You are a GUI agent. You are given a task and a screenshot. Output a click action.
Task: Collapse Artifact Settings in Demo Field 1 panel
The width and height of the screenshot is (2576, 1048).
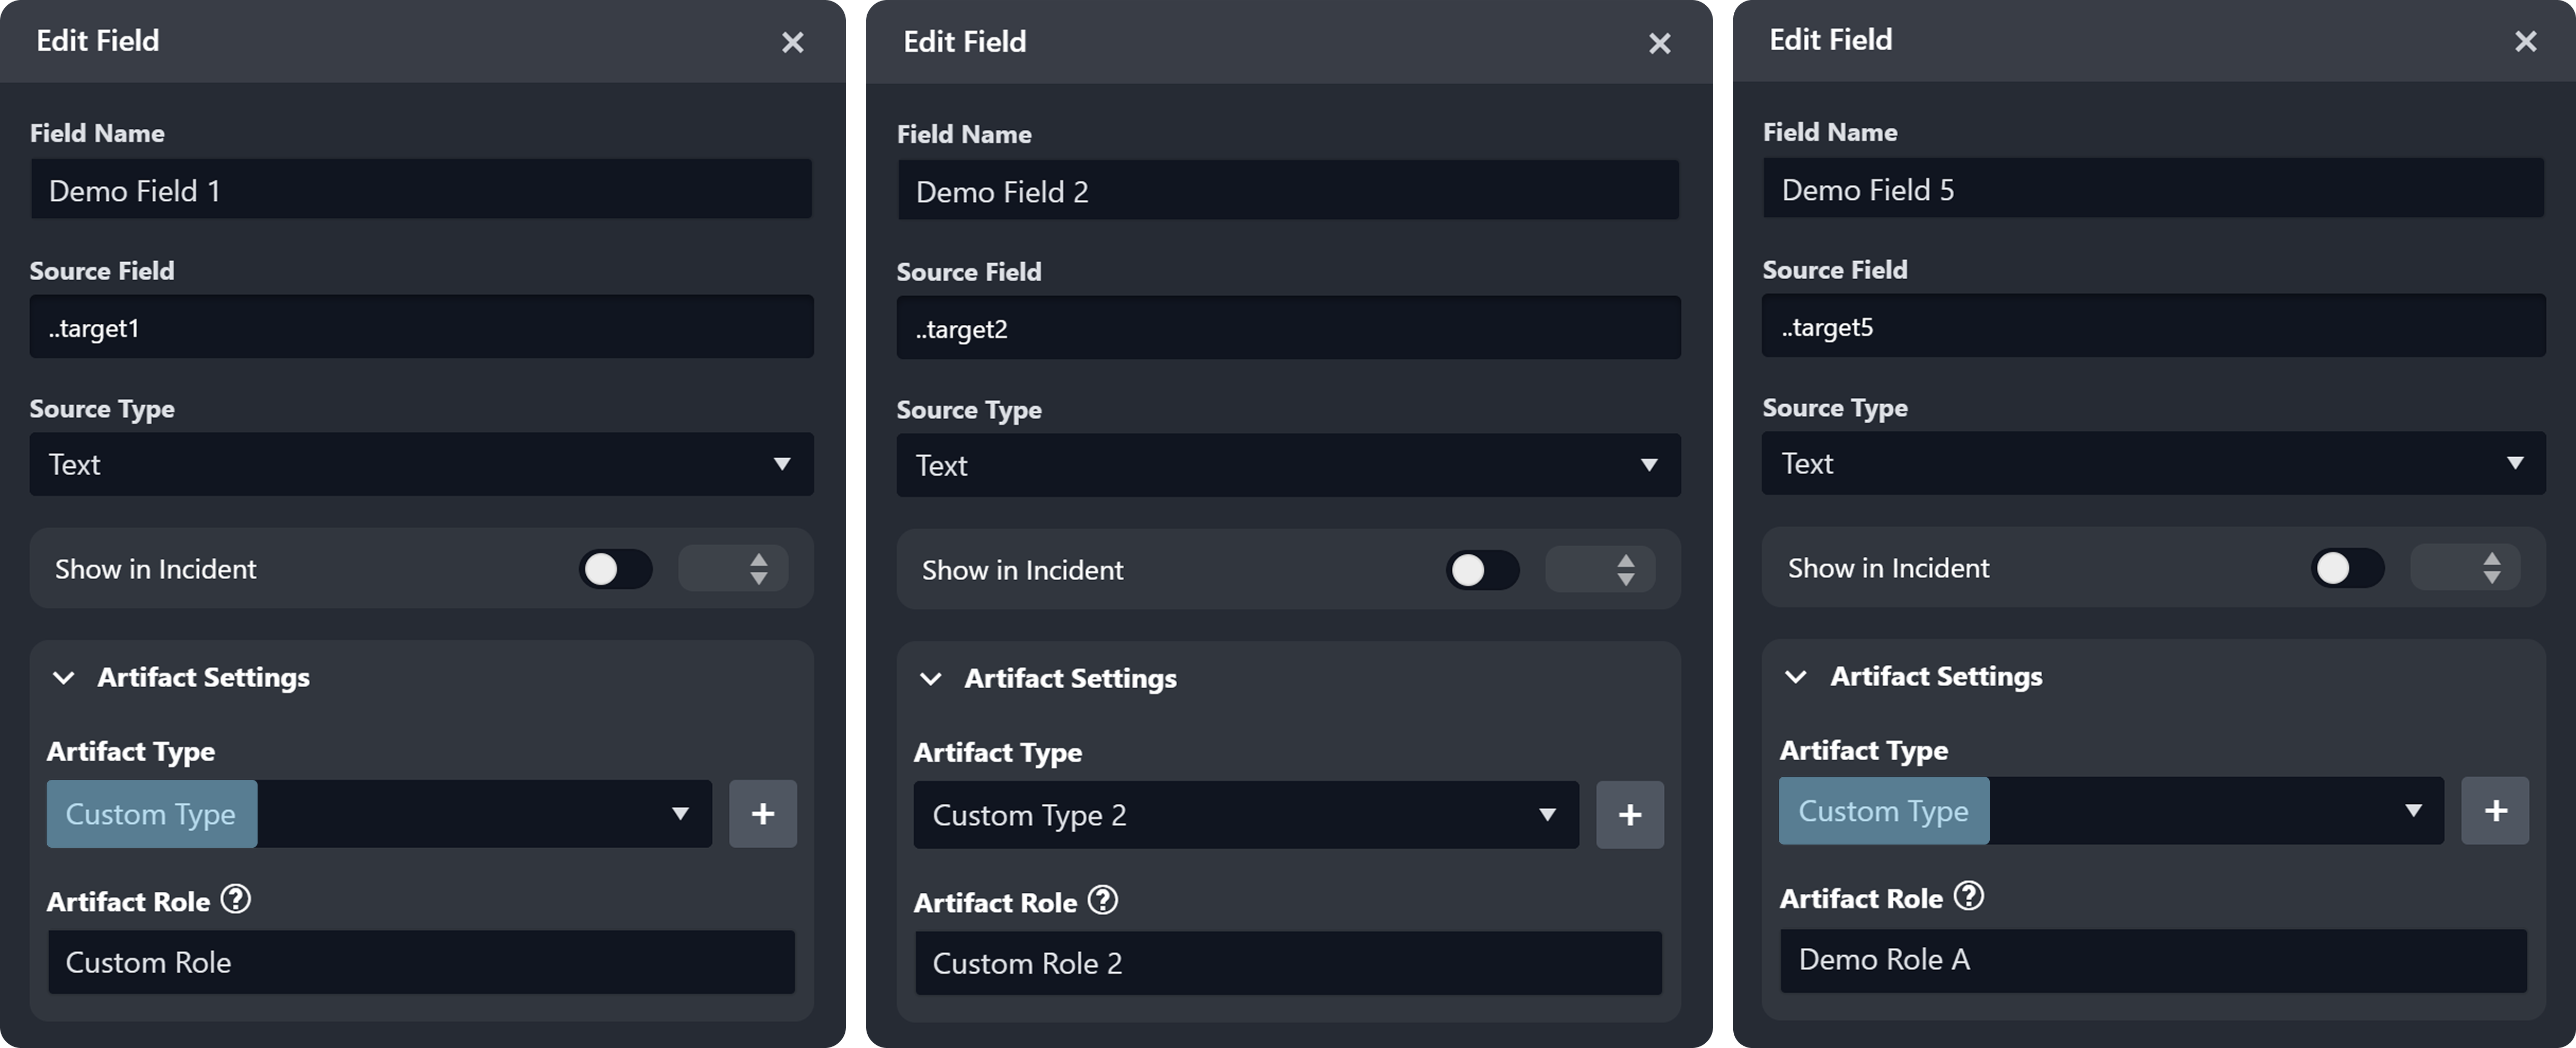pos(64,677)
